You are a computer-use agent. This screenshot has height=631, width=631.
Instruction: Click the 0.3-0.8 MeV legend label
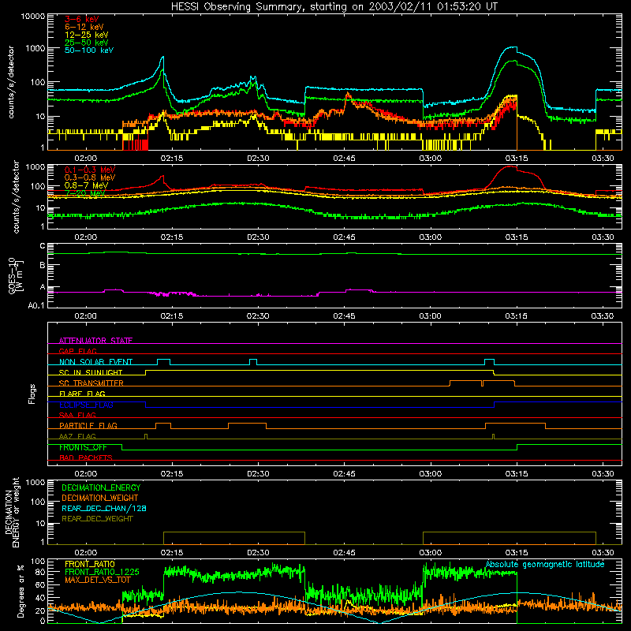(90, 177)
